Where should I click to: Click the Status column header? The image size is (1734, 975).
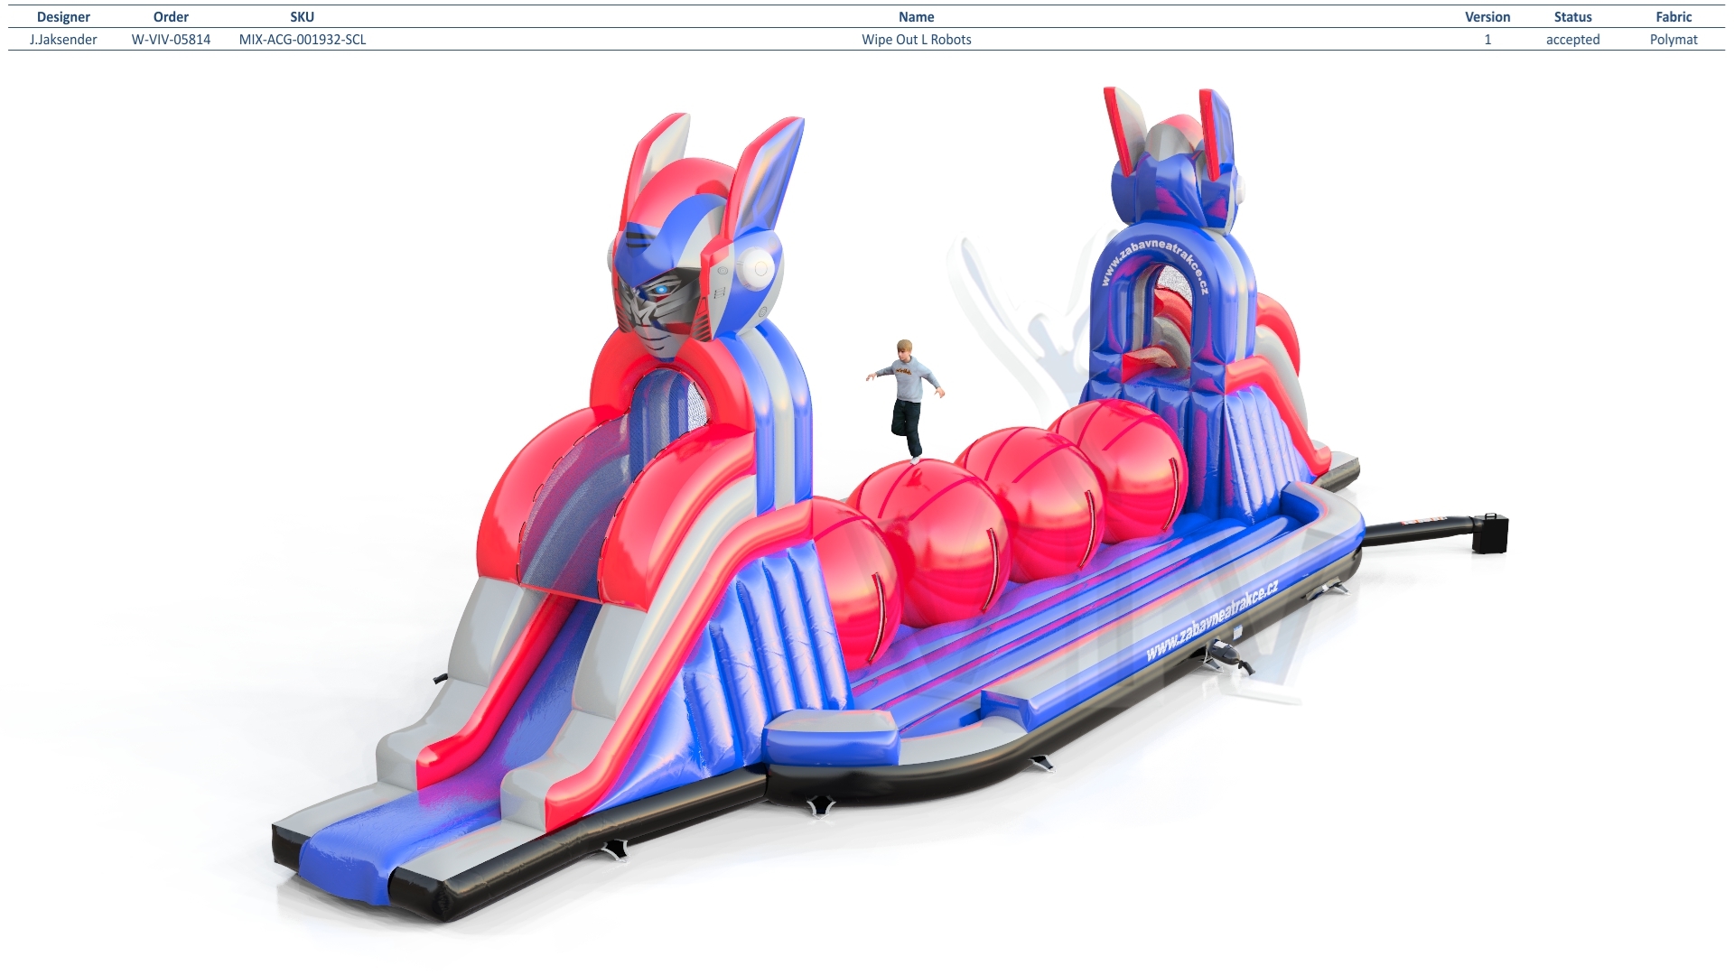(1572, 17)
